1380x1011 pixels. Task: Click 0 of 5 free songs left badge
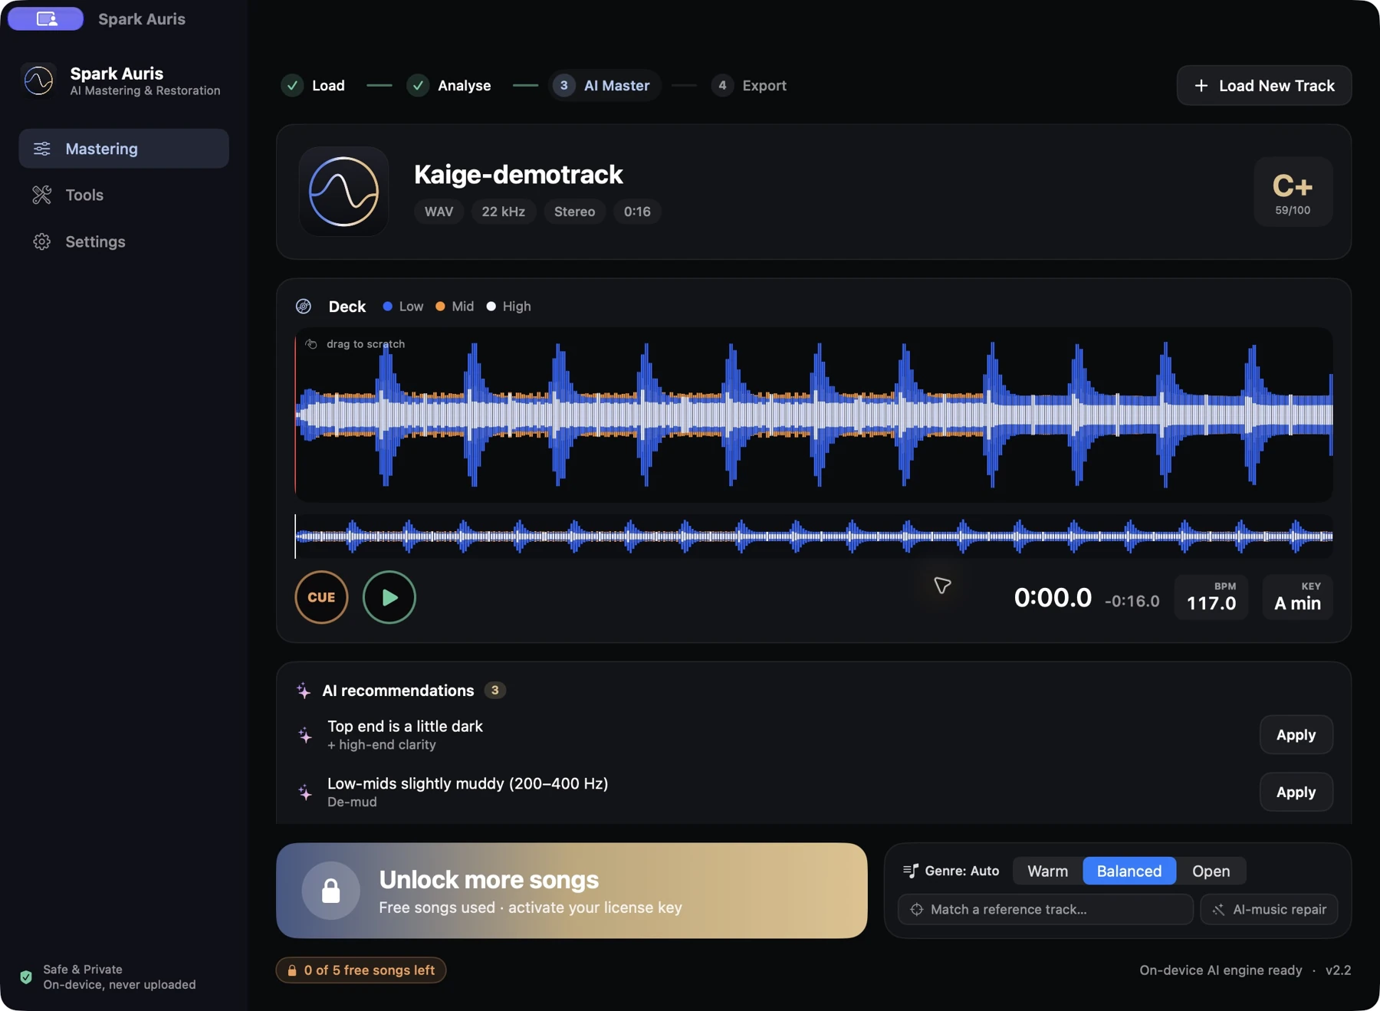click(x=361, y=970)
